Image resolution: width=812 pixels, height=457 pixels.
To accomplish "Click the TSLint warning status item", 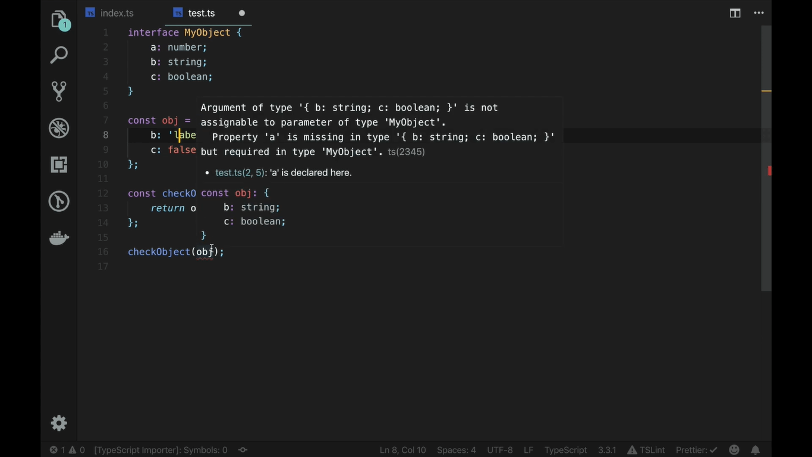I will pos(646,450).
